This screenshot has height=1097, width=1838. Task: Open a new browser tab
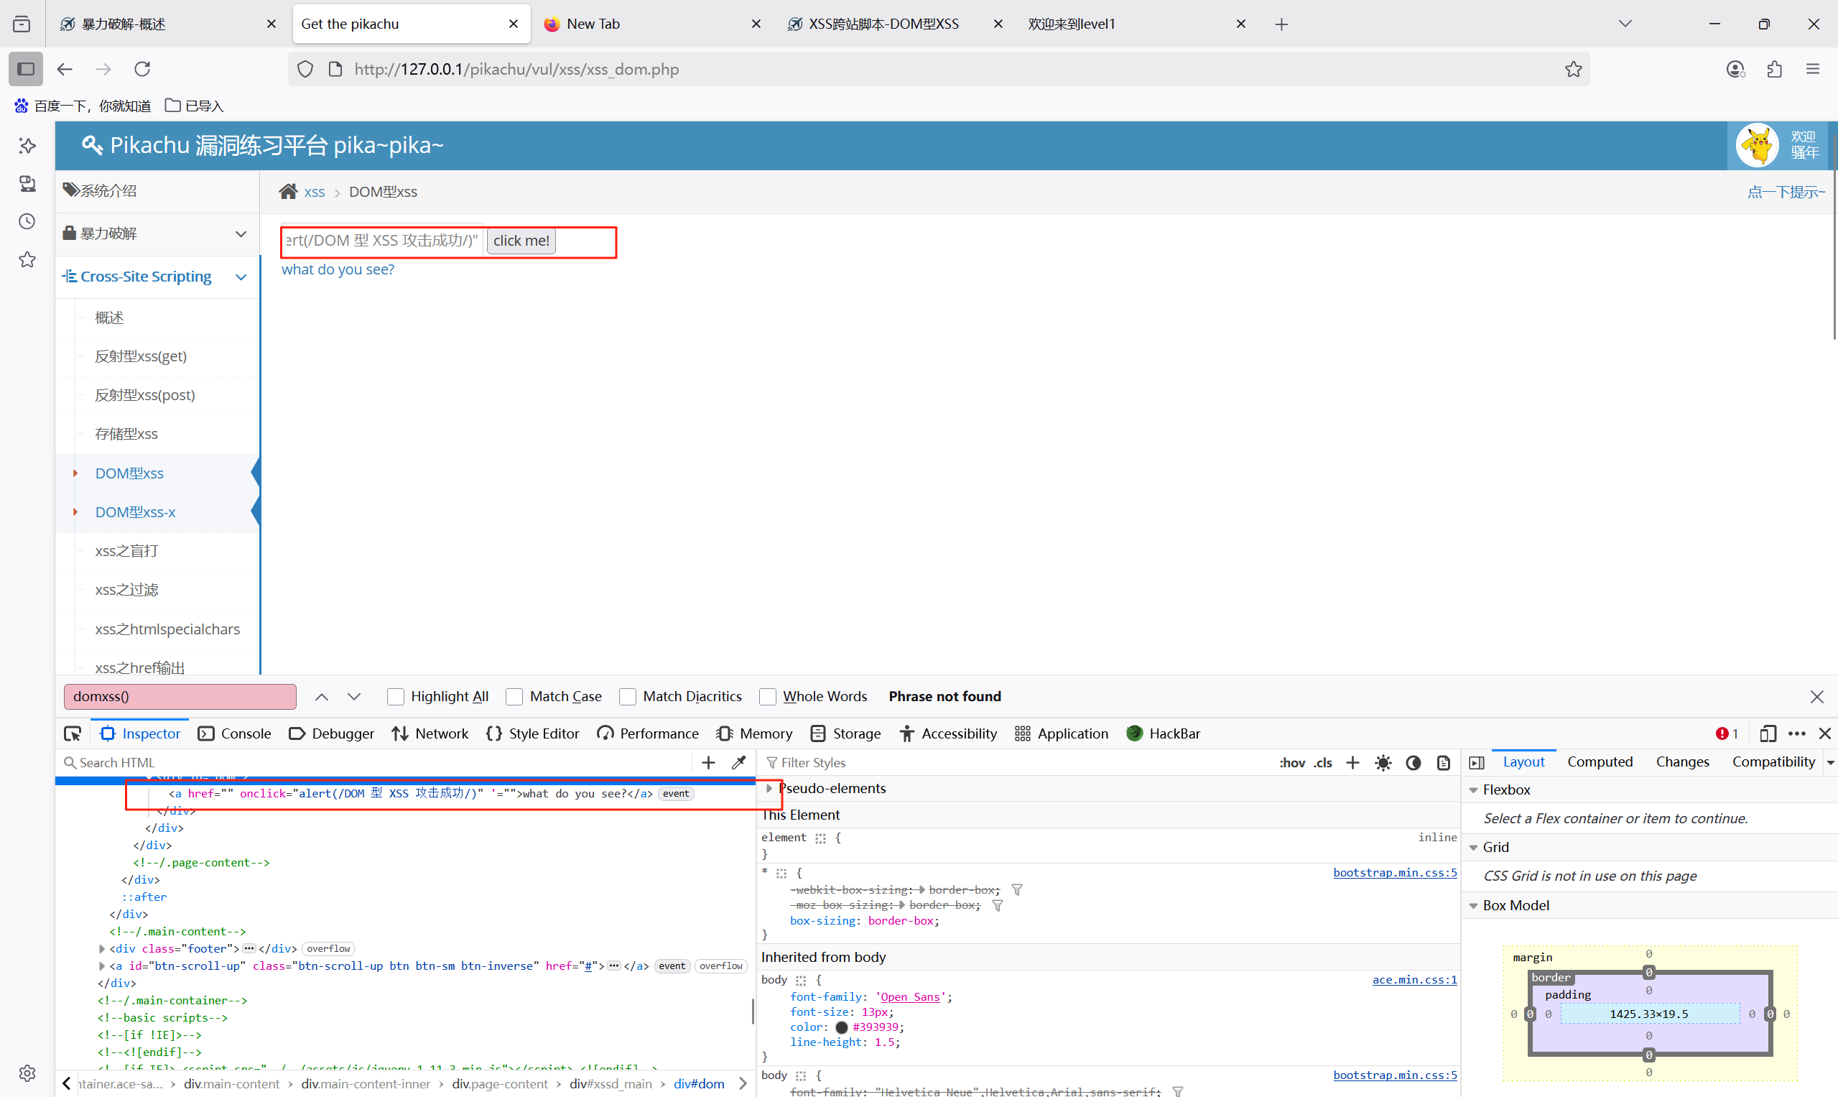pos(1281,24)
